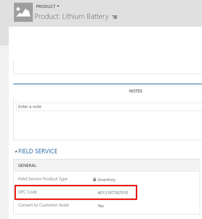The height and width of the screenshot is (219, 202).
Task: Collapse the FIELD SERVICE section triangle
Action: [x=16, y=151]
